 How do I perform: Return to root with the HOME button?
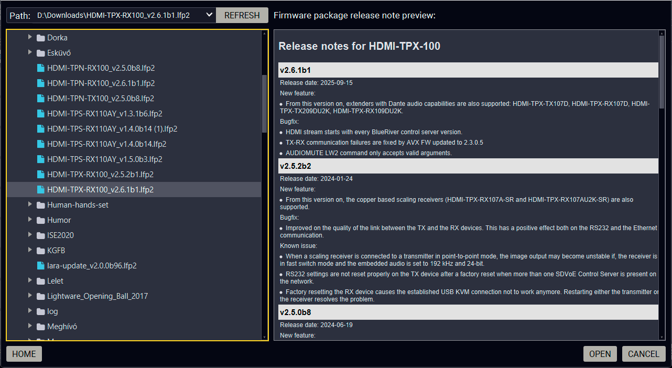pos(24,354)
